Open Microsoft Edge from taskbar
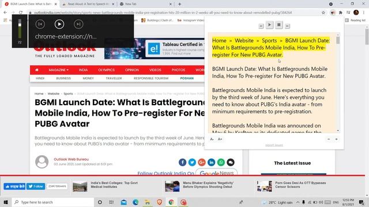369x207 pixels. 135,202
